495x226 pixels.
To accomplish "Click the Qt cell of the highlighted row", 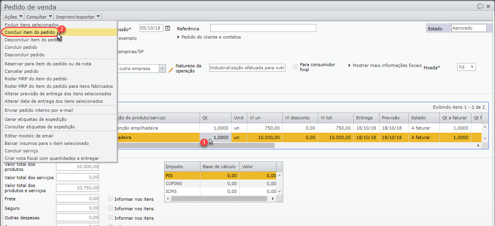I will point(215,137).
